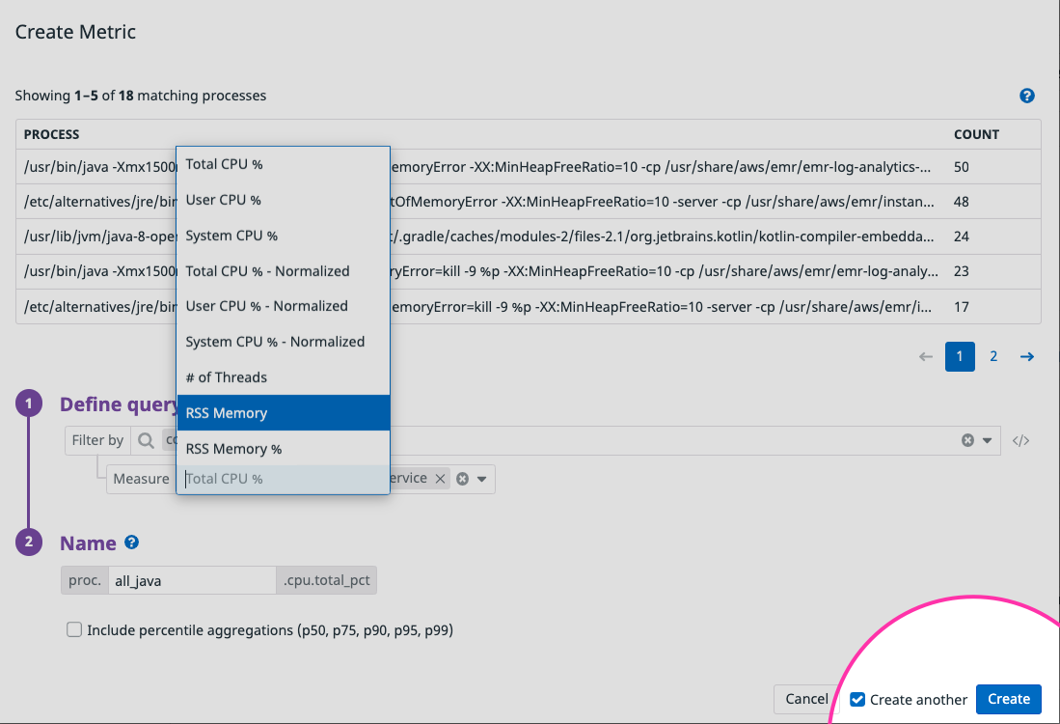
Task: Cancel the metric creation
Action: coord(806,699)
